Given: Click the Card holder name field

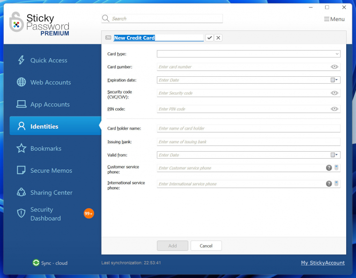Looking at the screenshot, I should click(248, 128).
